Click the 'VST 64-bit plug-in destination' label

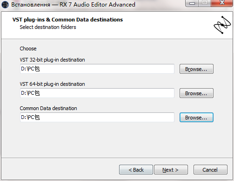tap(52, 84)
